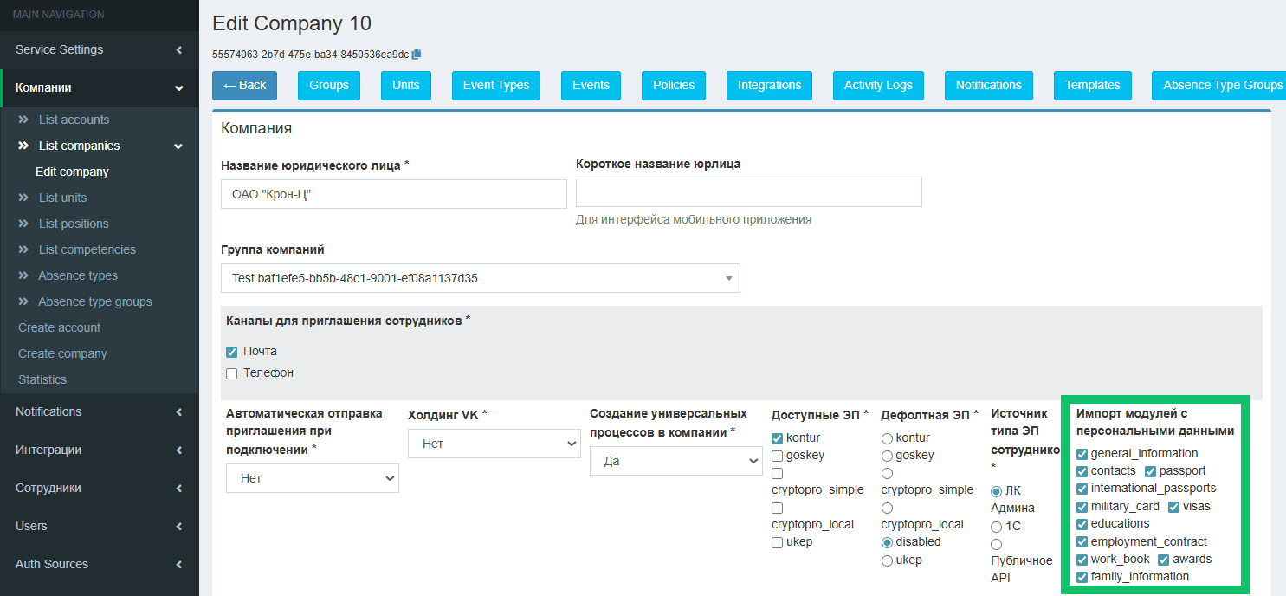The image size is (1286, 596).
Task: Tick the goskey checkbox under Доступные ЭП
Action: point(777,456)
